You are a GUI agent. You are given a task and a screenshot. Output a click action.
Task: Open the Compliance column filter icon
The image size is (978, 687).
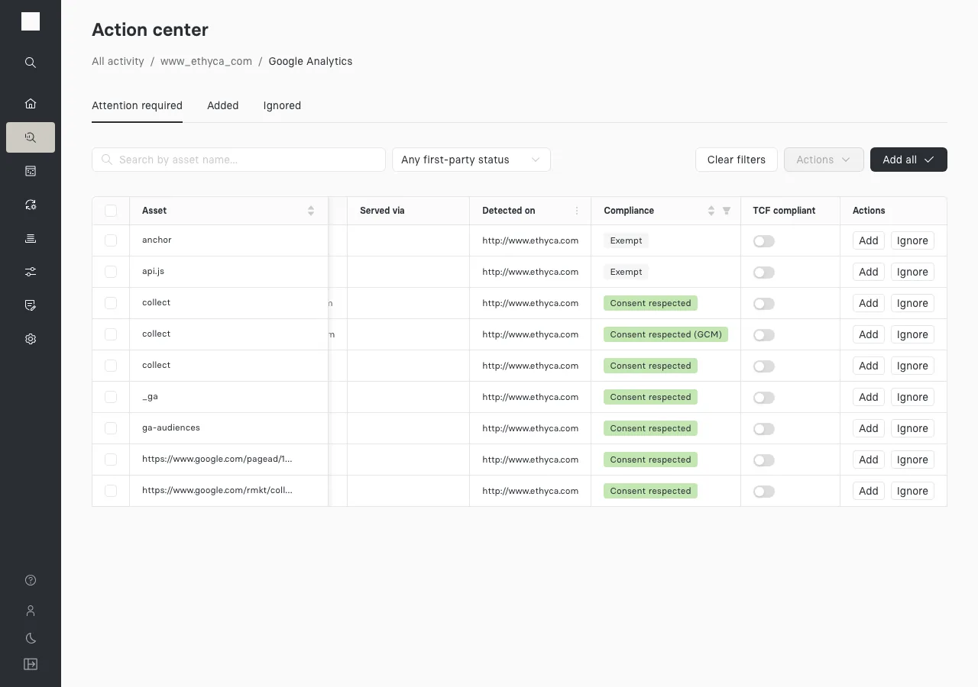pyautogui.click(x=727, y=211)
